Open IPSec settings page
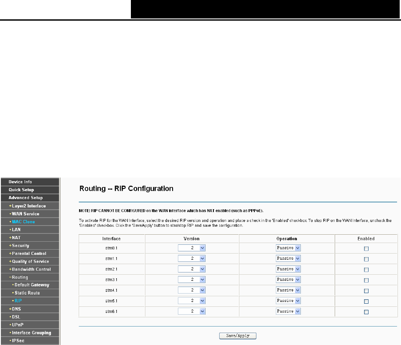Screen dimensions: 401x345 tap(30, 341)
